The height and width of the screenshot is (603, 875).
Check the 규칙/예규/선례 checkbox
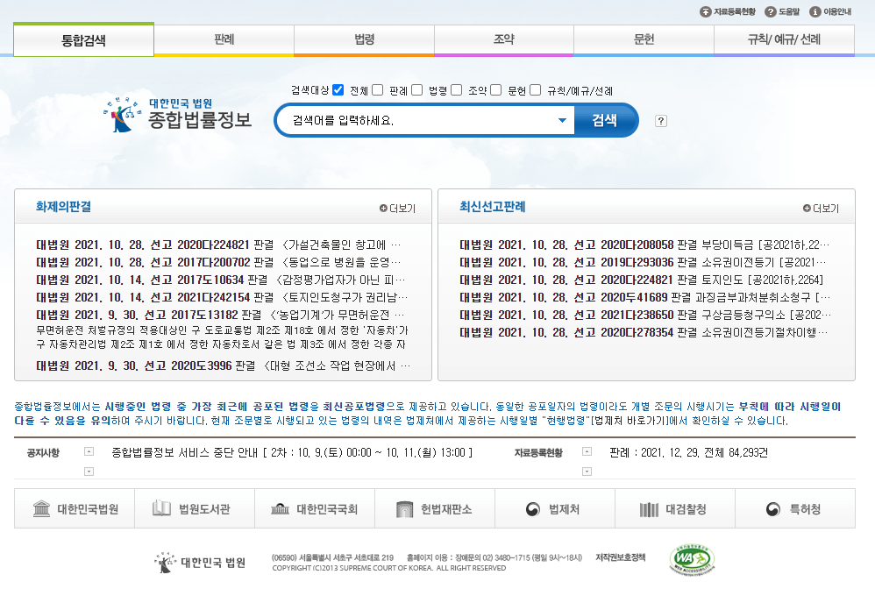(x=535, y=89)
